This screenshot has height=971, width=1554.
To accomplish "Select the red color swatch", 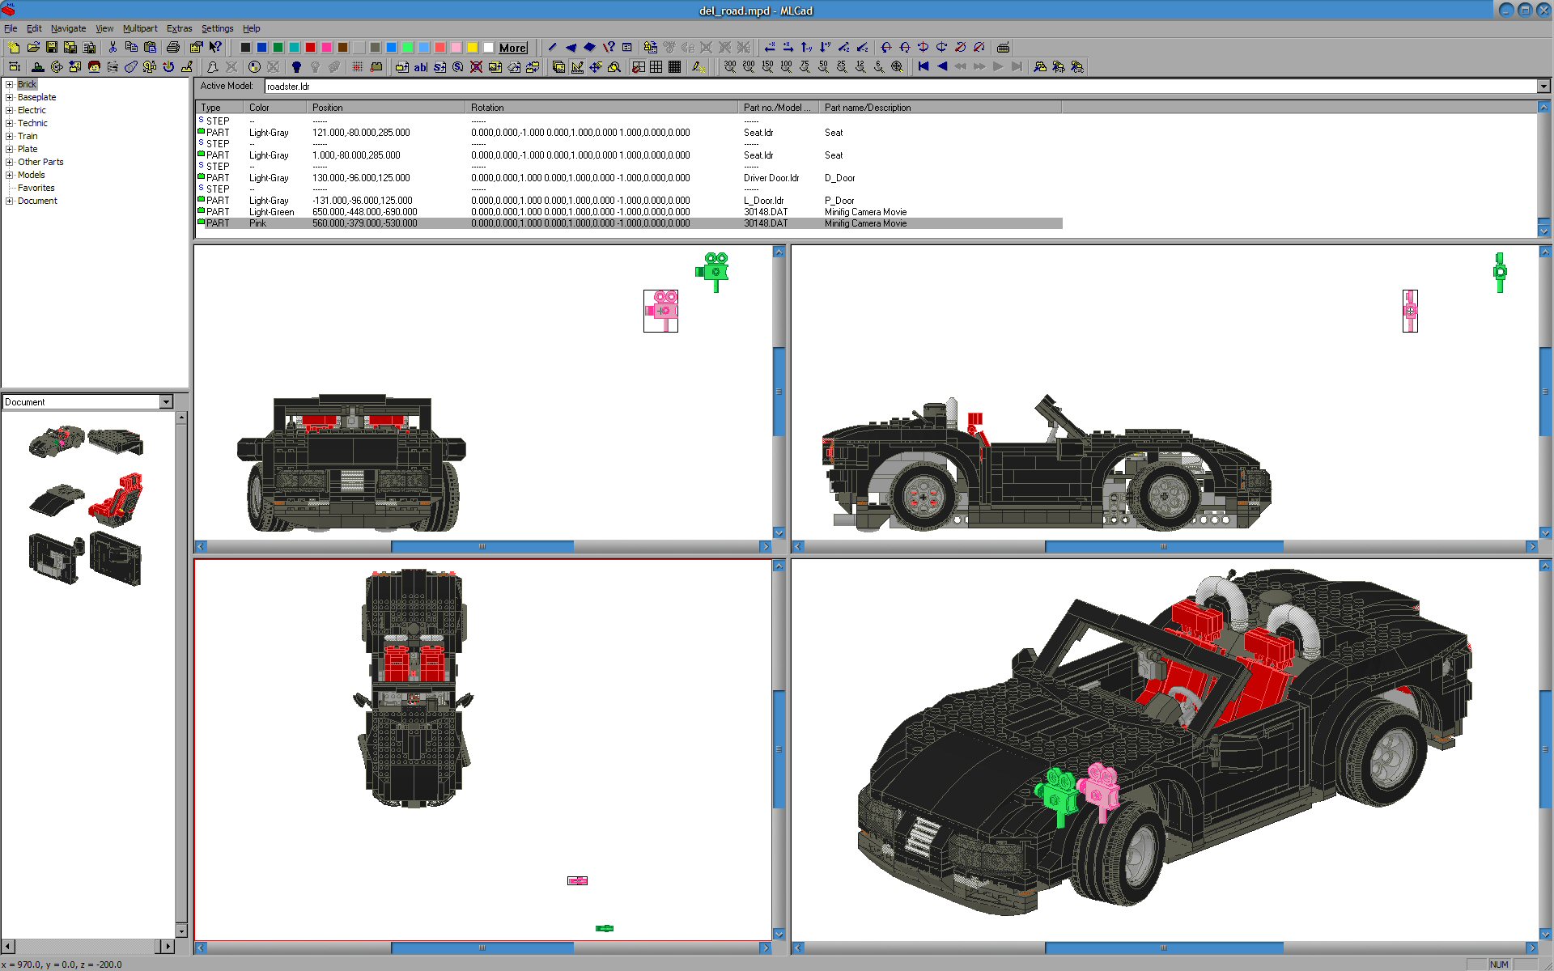I will (x=310, y=48).
